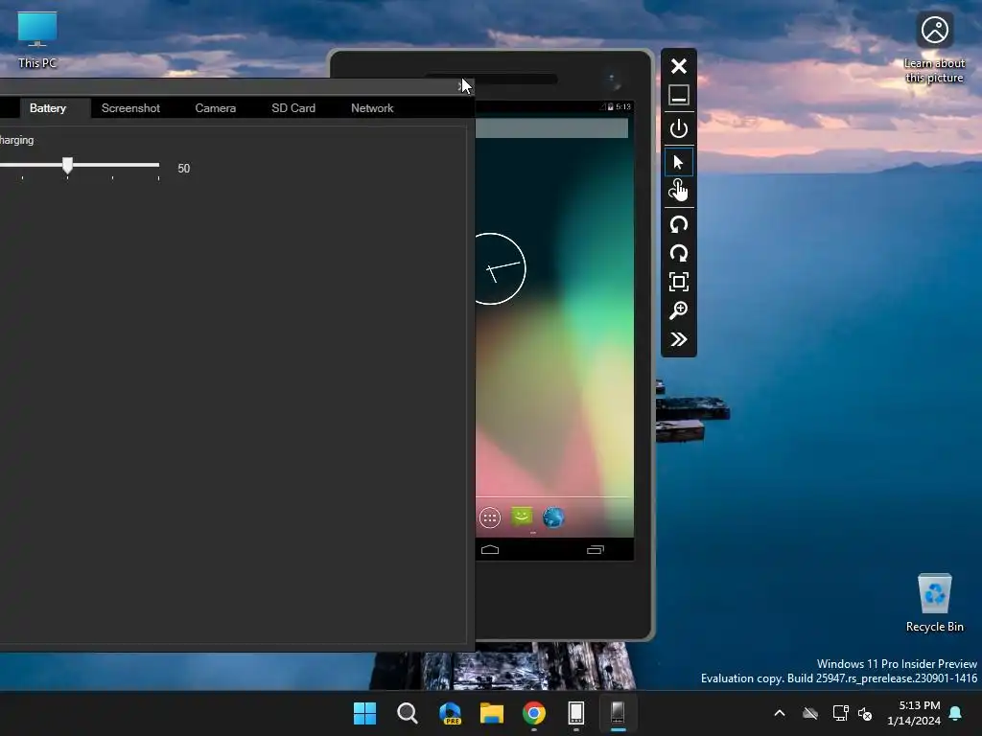Open the Android browser globe icon
This screenshot has width=982, height=736.
click(553, 517)
